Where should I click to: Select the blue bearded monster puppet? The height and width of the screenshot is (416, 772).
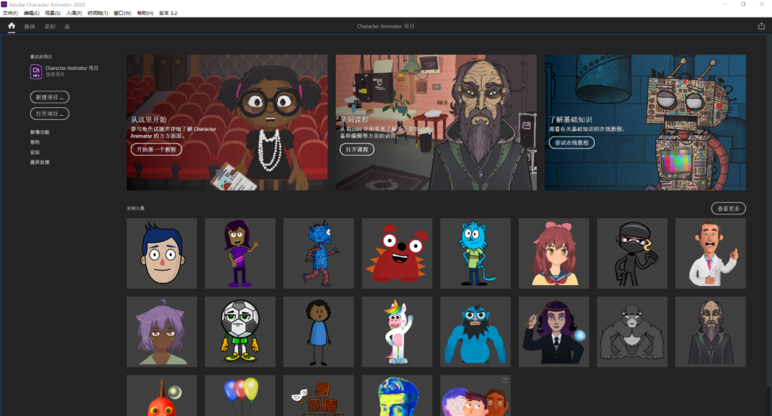(475, 332)
